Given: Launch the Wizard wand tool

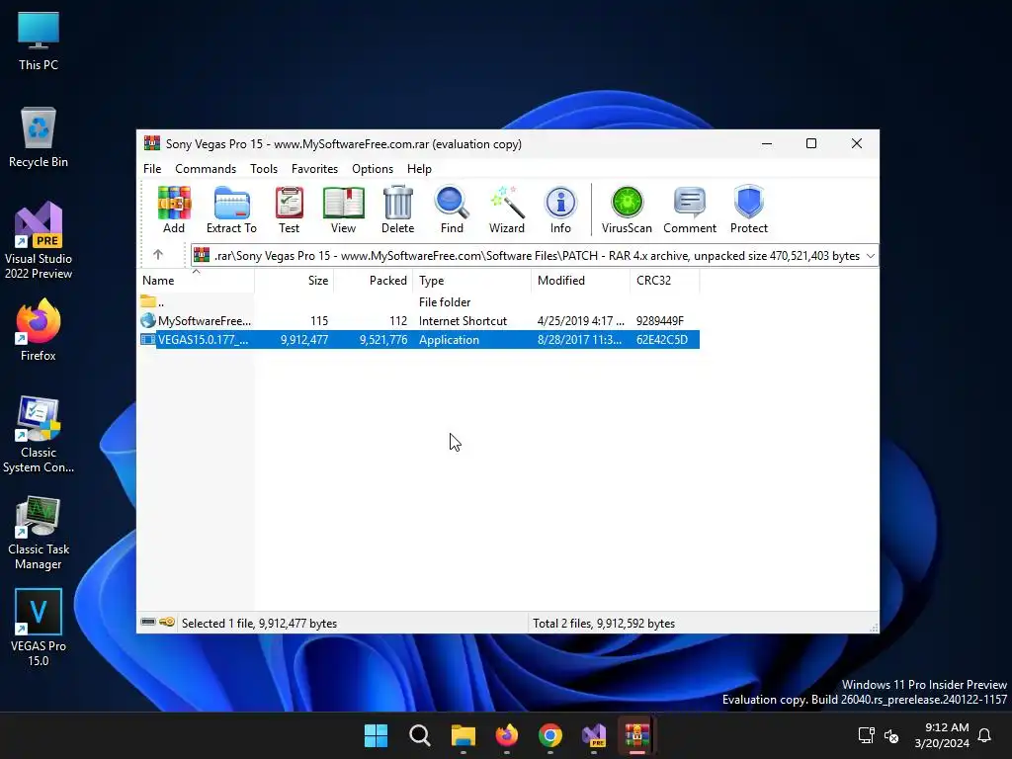Looking at the screenshot, I should pyautogui.click(x=507, y=210).
